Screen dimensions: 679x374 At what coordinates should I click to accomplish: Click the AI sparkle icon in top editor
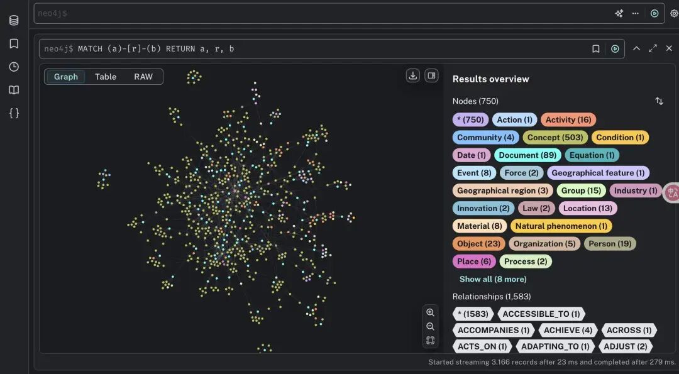(619, 13)
